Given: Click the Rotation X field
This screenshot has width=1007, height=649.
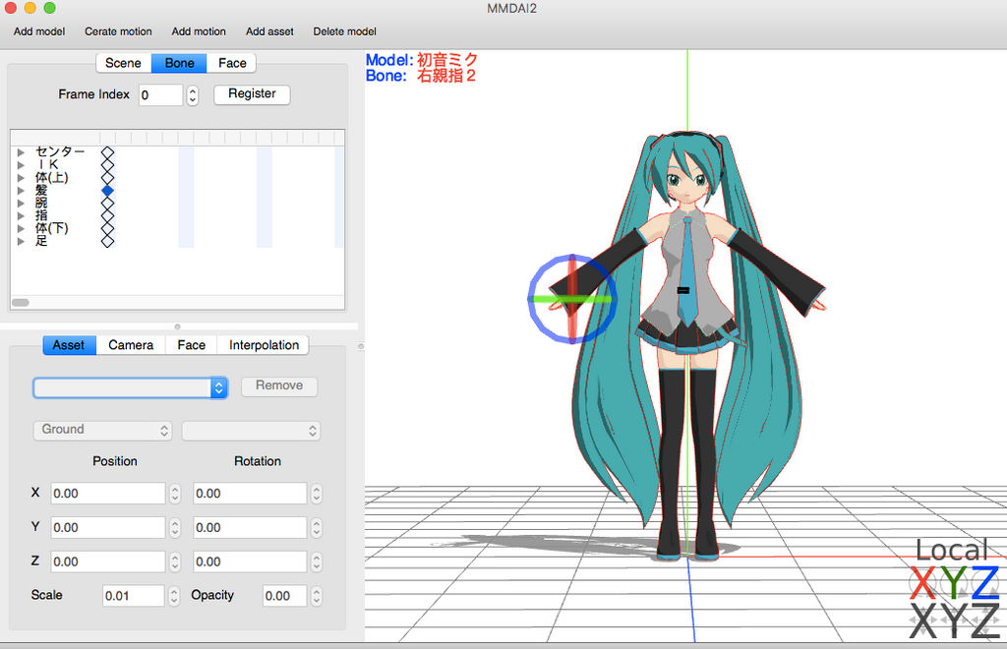Looking at the screenshot, I should pyautogui.click(x=250, y=493).
